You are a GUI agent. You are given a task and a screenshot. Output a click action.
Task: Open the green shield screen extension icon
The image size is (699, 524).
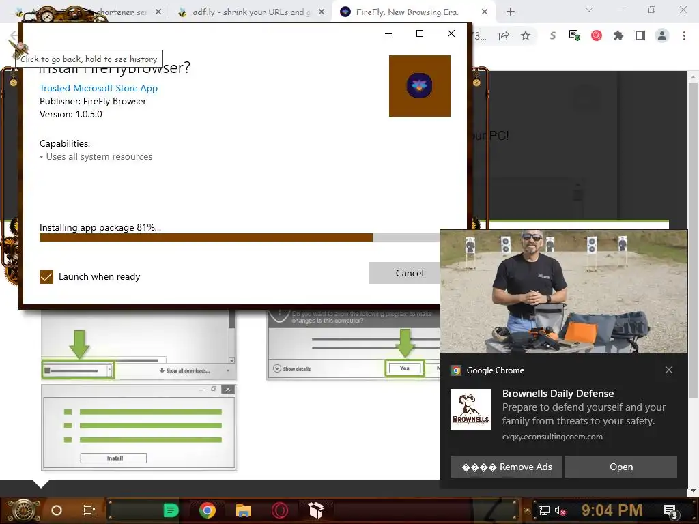pos(574,35)
